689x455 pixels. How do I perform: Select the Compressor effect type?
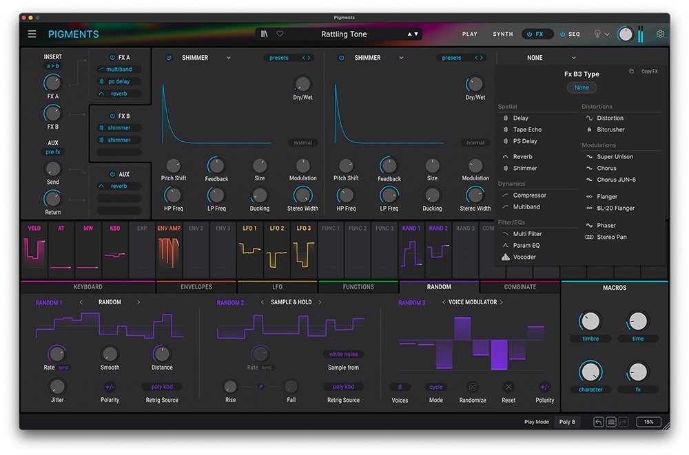(x=524, y=195)
